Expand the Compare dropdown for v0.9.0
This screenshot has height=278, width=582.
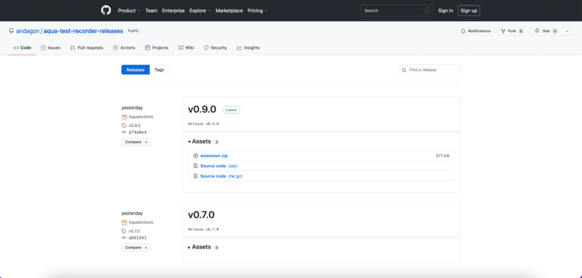point(136,142)
